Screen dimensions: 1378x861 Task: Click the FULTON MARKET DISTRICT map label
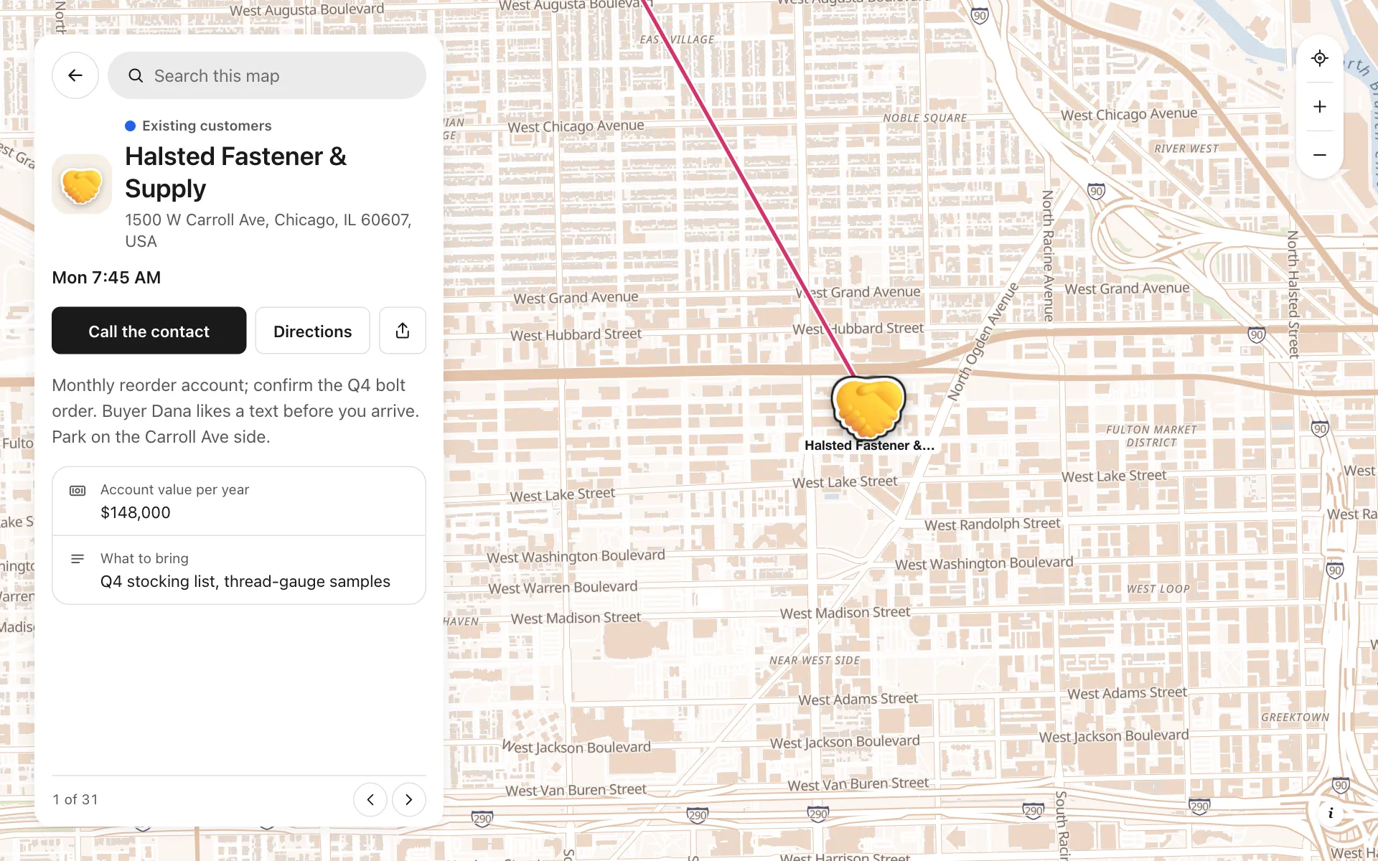tap(1151, 436)
